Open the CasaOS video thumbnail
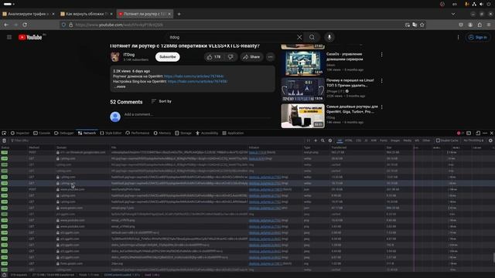Image resolution: width=495 pixels, height=278 pixels. click(x=302, y=63)
